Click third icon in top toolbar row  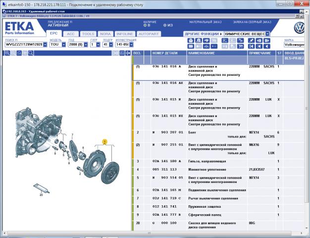tap(206, 41)
